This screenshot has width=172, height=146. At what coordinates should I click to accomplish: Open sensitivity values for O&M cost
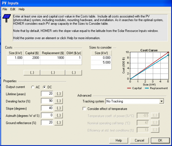pyautogui.click(x=74, y=73)
